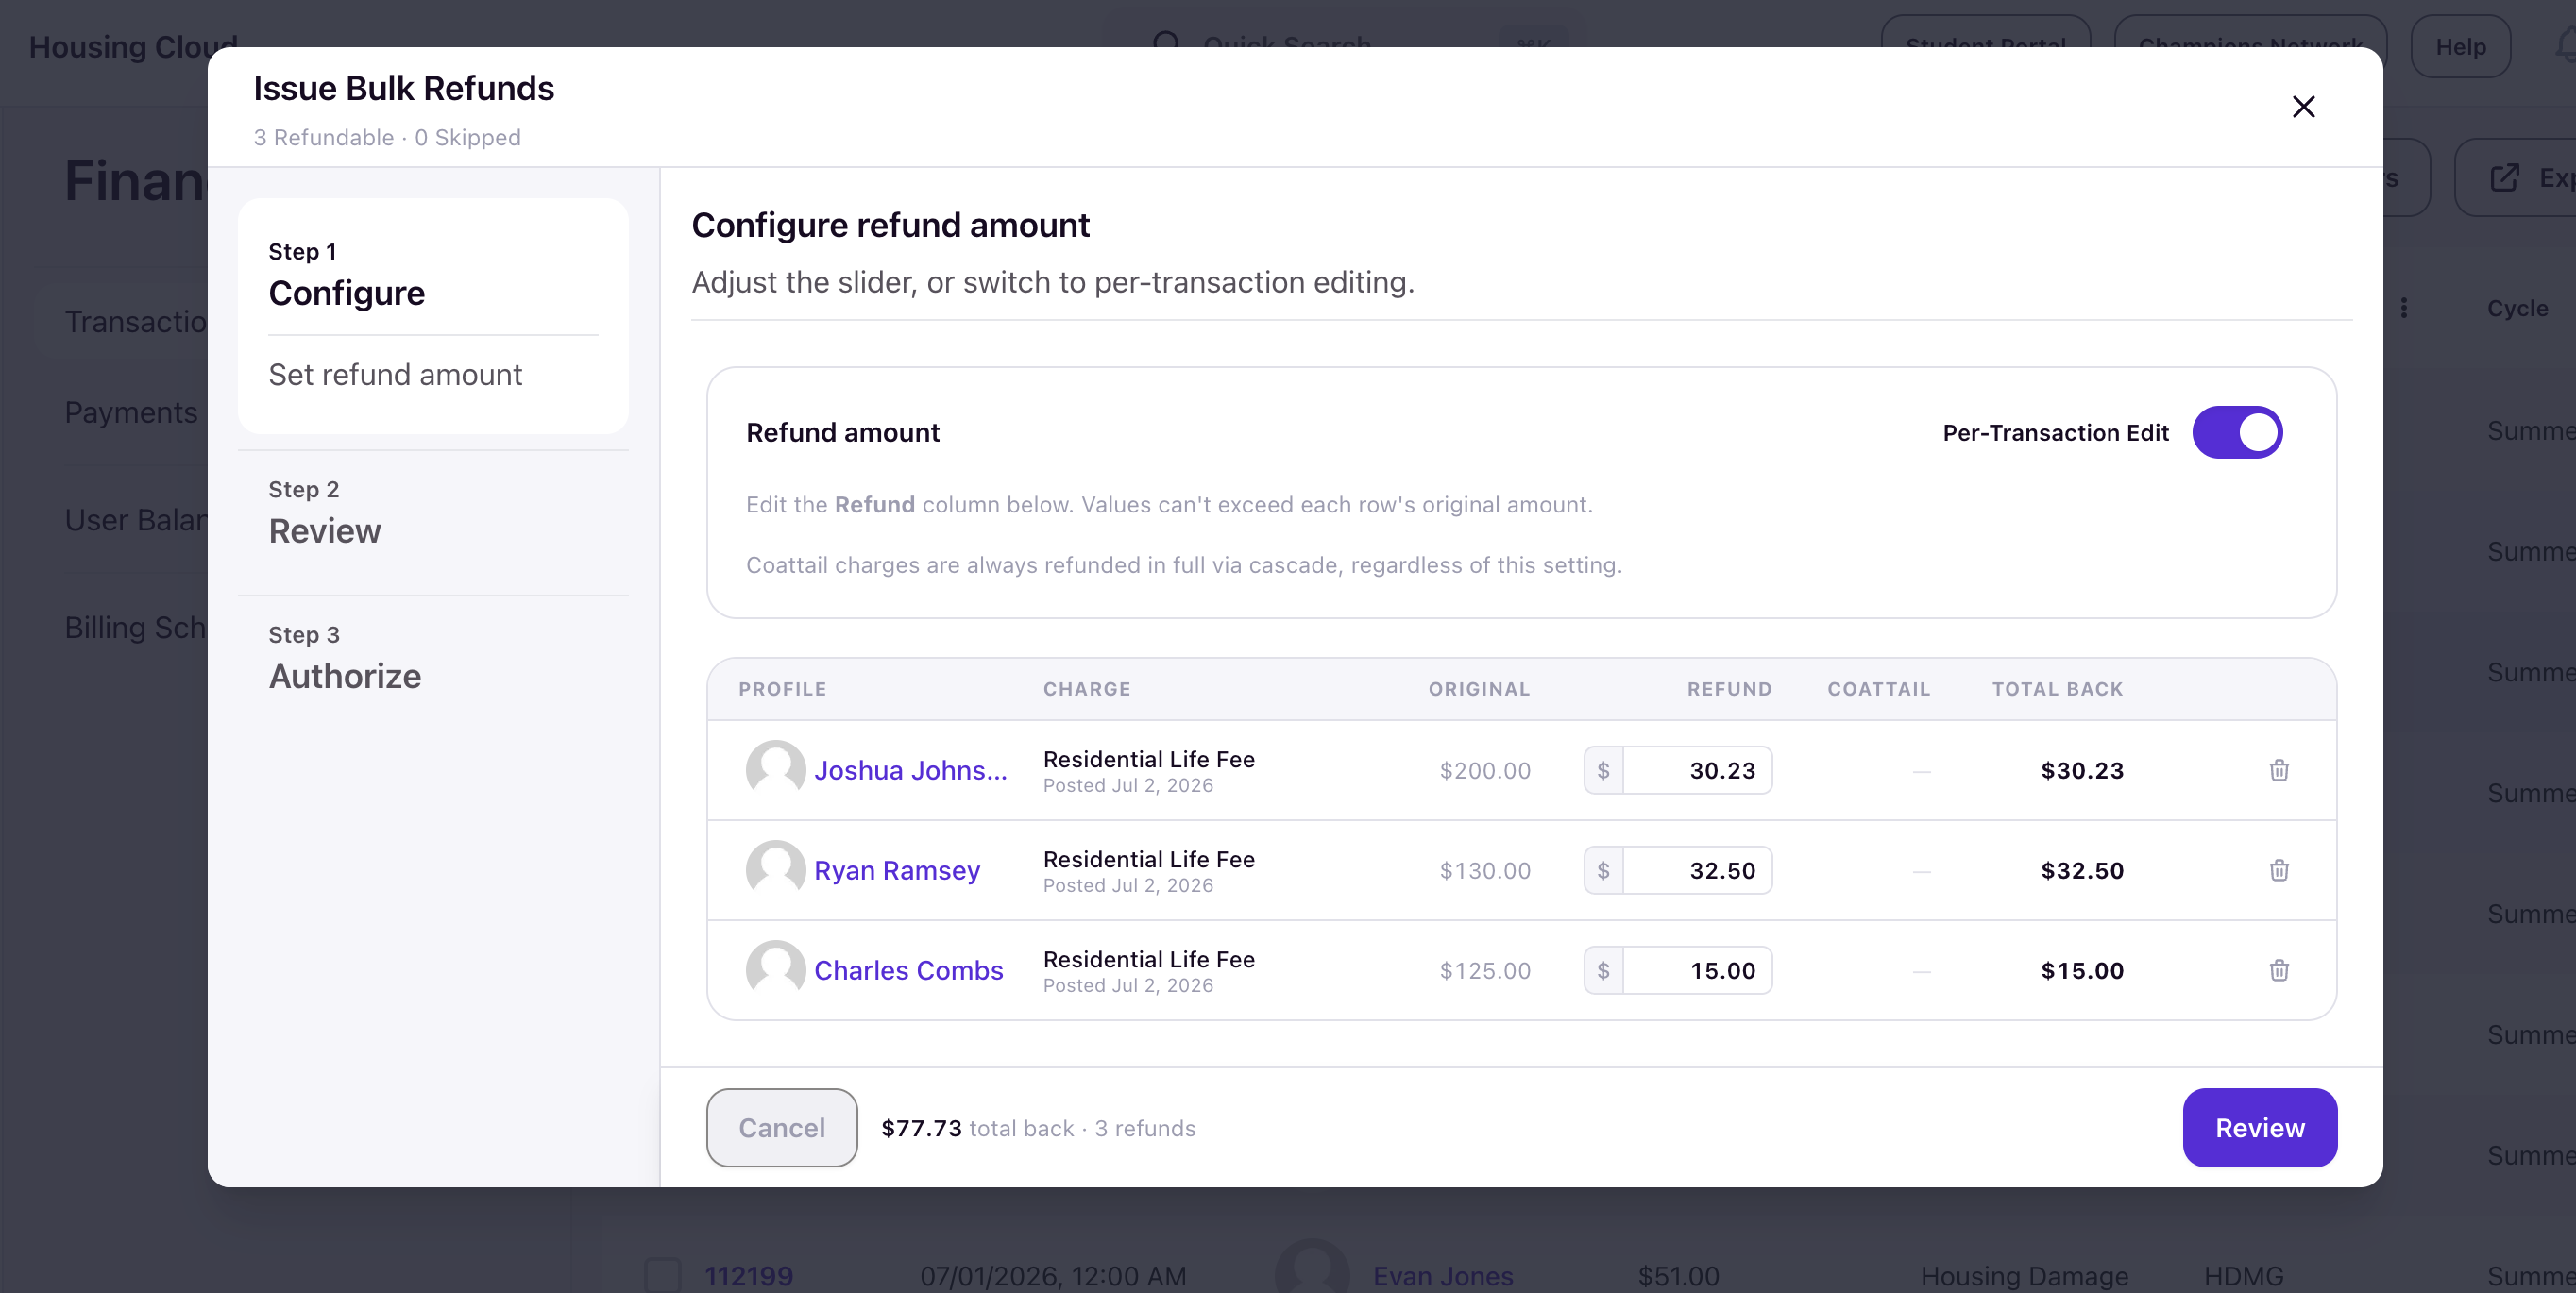The width and height of the screenshot is (2576, 1293).
Task: Click Charles Combs avatar icon
Action: (x=775, y=970)
